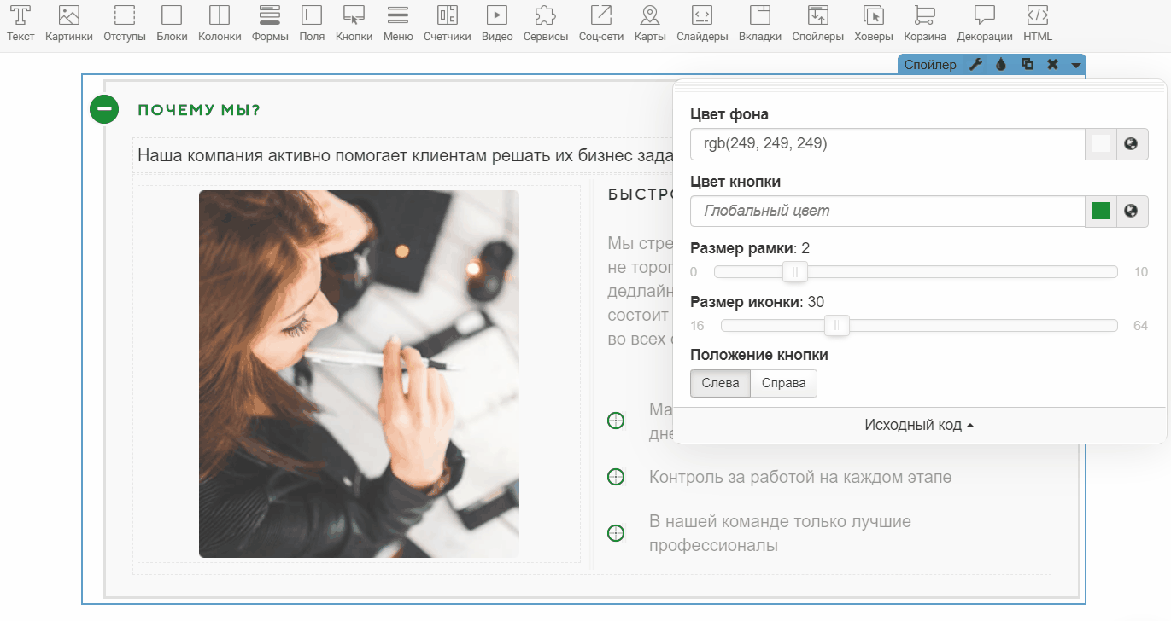This screenshot has height=621, width=1171.
Task: Open the Вкладки toolbar item
Action: click(759, 22)
